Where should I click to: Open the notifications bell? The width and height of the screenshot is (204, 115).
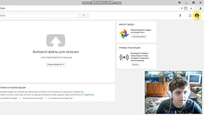click(x=190, y=16)
